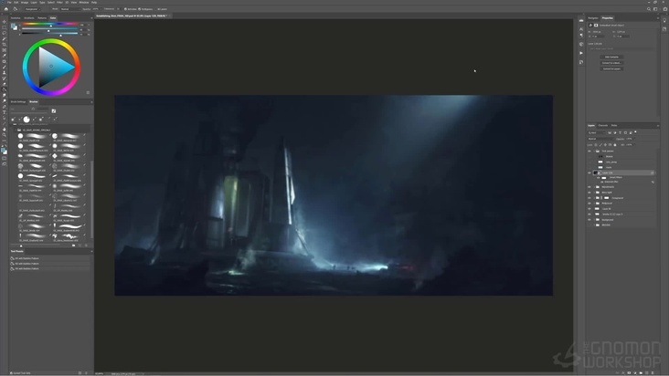
Task: Click the Convert to Layers button
Action: (611, 68)
